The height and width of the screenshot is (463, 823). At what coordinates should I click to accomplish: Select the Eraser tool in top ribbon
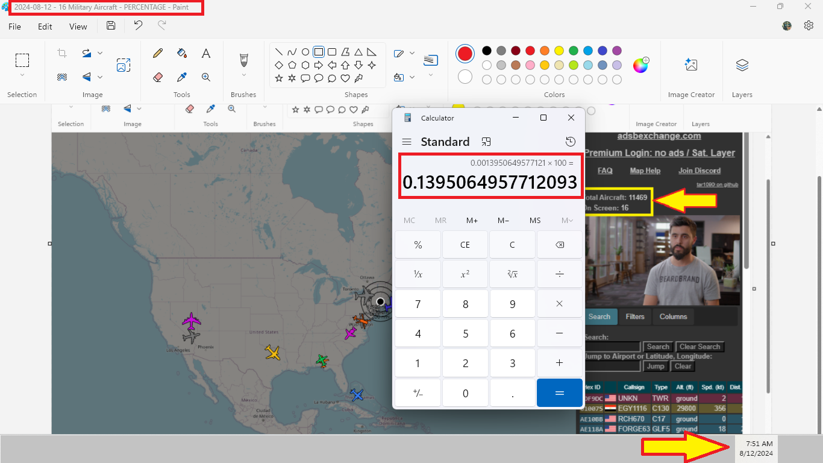[158, 77]
